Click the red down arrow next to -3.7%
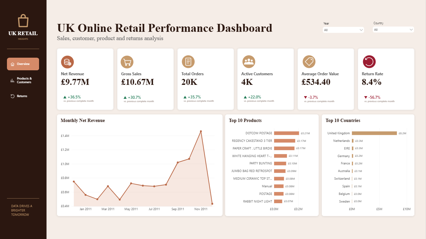 [x=306, y=97]
